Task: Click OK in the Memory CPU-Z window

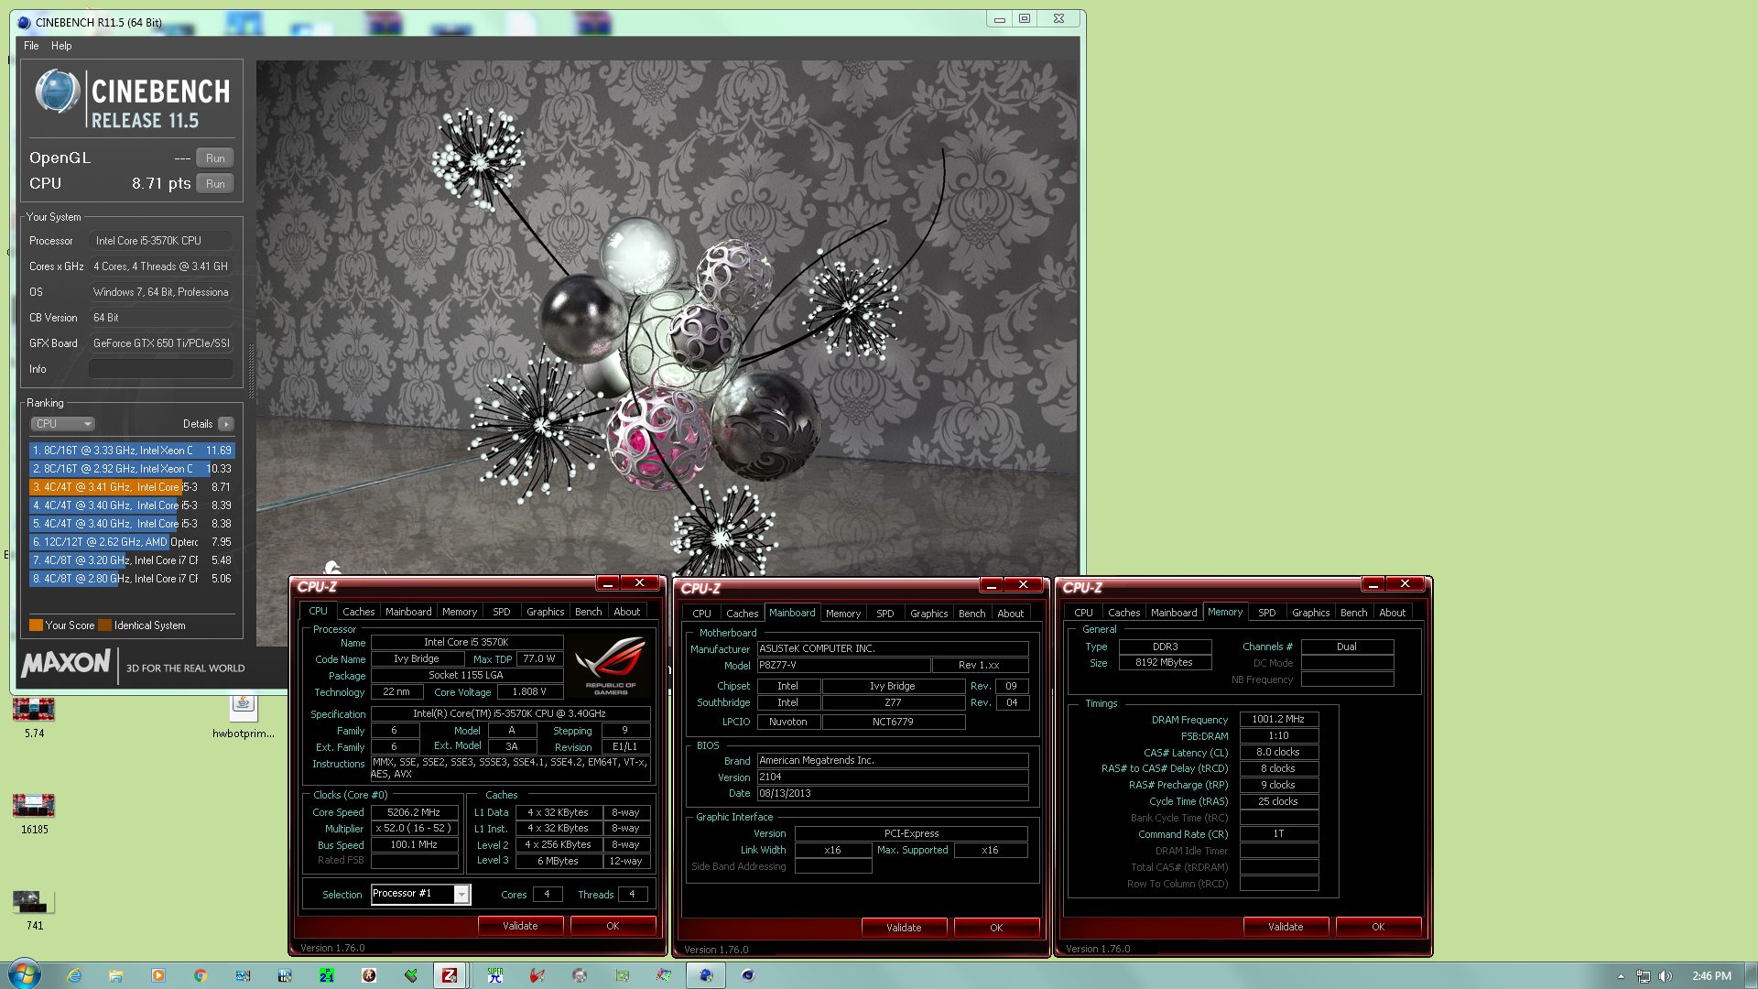Action: click(x=1378, y=927)
